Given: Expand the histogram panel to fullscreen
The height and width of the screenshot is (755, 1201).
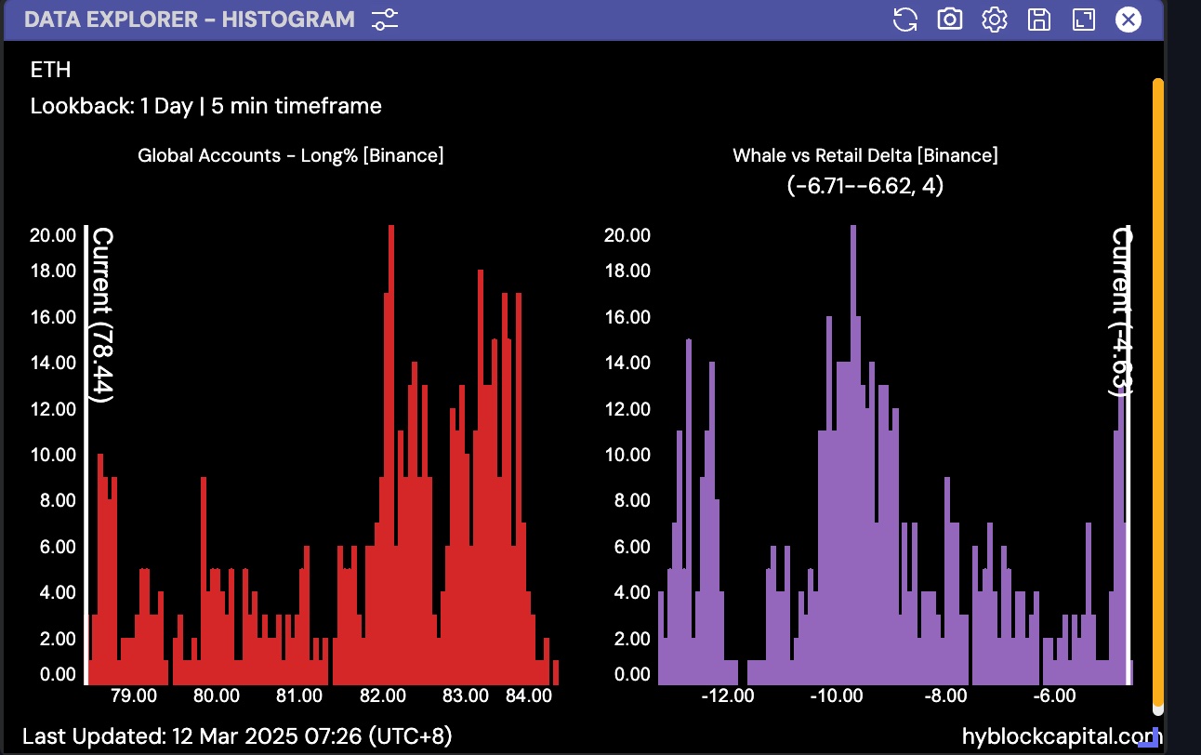Looking at the screenshot, I should coord(1083,20).
